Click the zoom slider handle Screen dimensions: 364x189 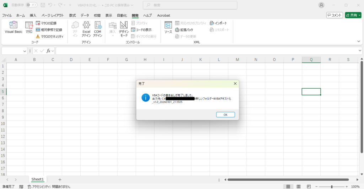point(332,187)
